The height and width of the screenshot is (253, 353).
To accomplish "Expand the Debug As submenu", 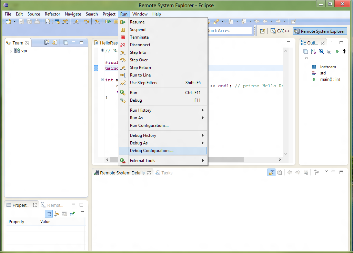I will point(163,143).
